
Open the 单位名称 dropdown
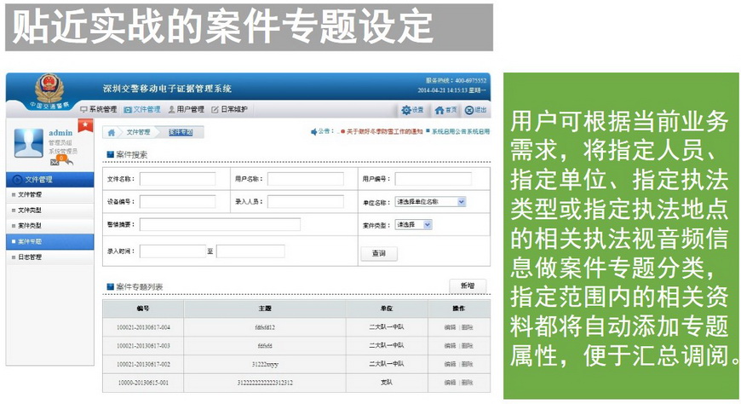[x=430, y=202]
